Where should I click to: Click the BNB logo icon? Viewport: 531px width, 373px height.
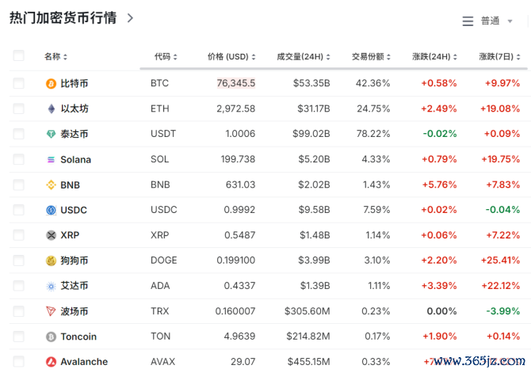(x=52, y=185)
